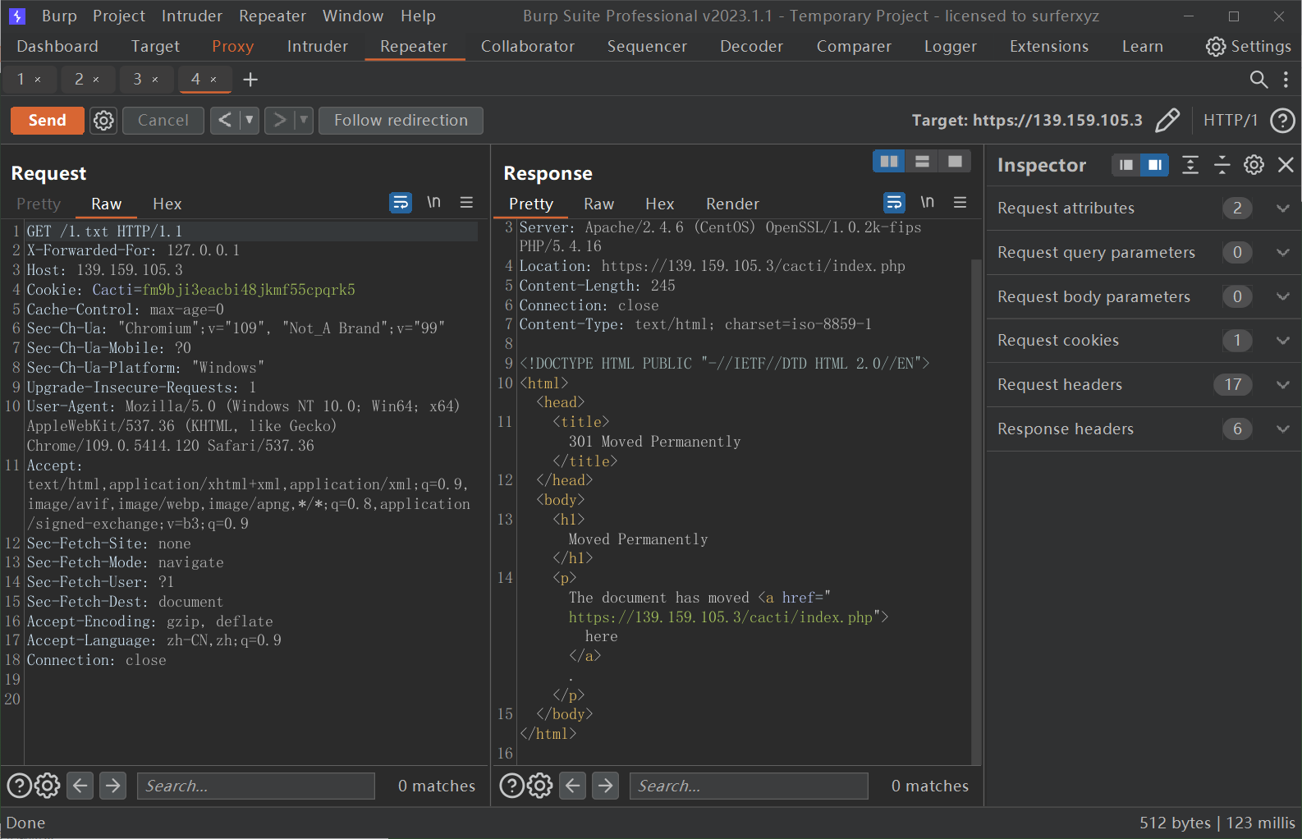Add a new Repeater tab with plus
Viewport: 1302px width, 839px height.
click(250, 80)
